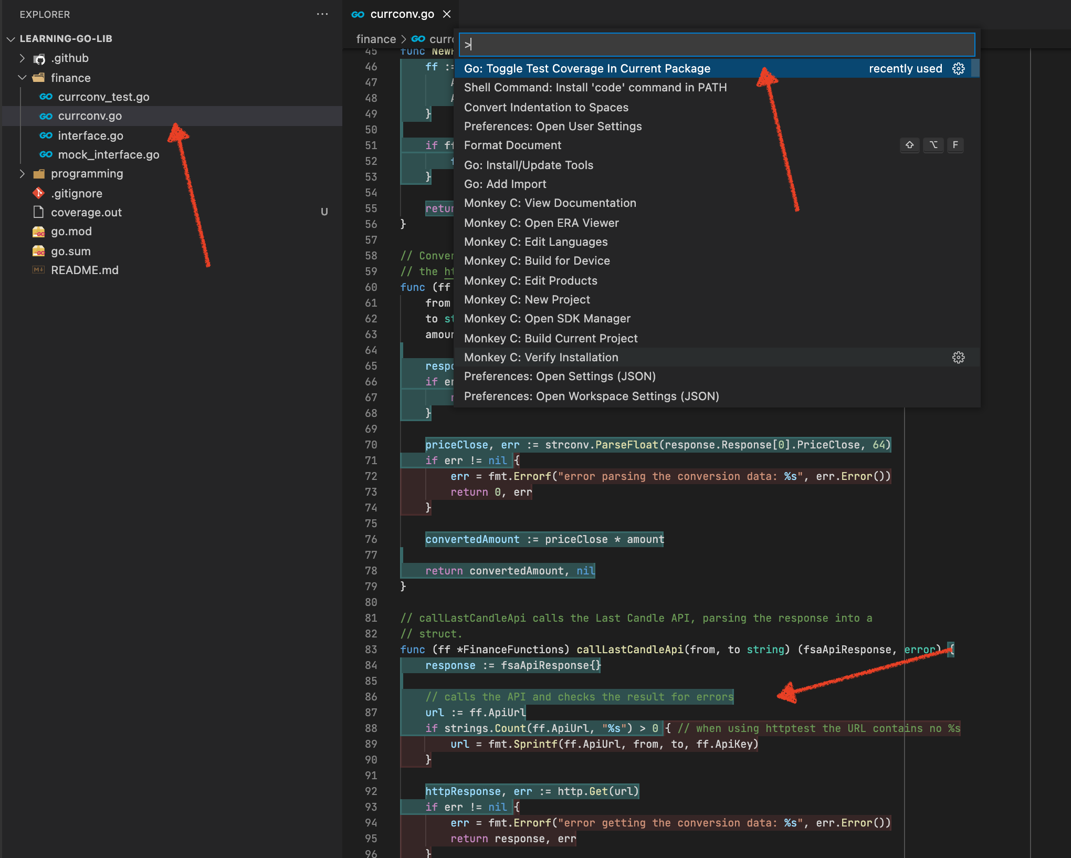Screen dimensions: 1071x858
Task: Select Go: Add Import from command palette
Action: 505,184
